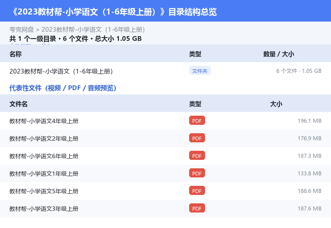This screenshot has height=228, width=331.
Task: Select the page title 目录结构总览
Action: 192,12
